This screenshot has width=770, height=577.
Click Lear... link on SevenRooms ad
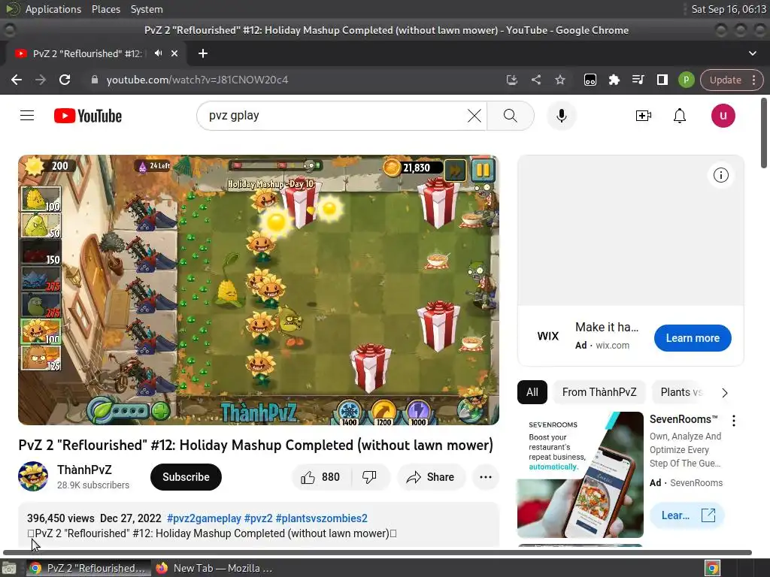tap(687, 515)
